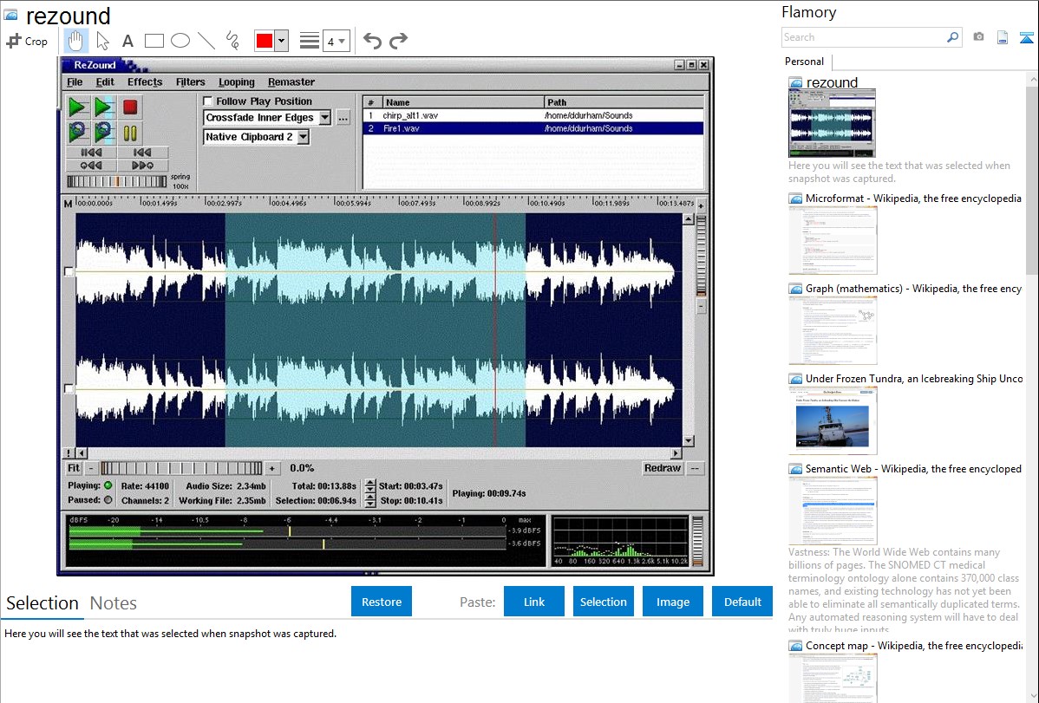Select the Crop tool
The height and width of the screenshot is (703, 1039).
[x=27, y=41]
